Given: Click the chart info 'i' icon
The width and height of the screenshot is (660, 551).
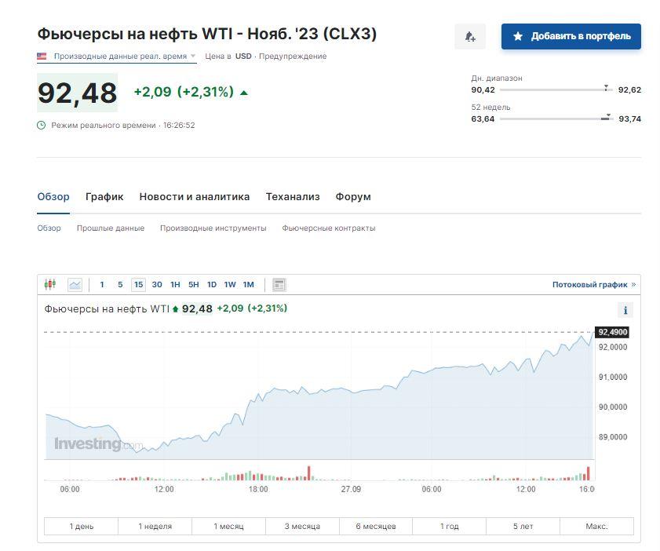Looking at the screenshot, I should (x=625, y=310).
